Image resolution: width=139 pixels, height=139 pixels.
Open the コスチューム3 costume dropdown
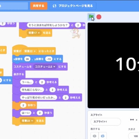[45, 67]
